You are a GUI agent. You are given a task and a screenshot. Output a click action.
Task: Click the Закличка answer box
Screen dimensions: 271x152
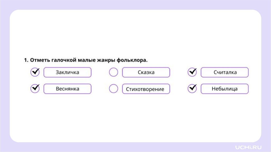click(x=67, y=72)
